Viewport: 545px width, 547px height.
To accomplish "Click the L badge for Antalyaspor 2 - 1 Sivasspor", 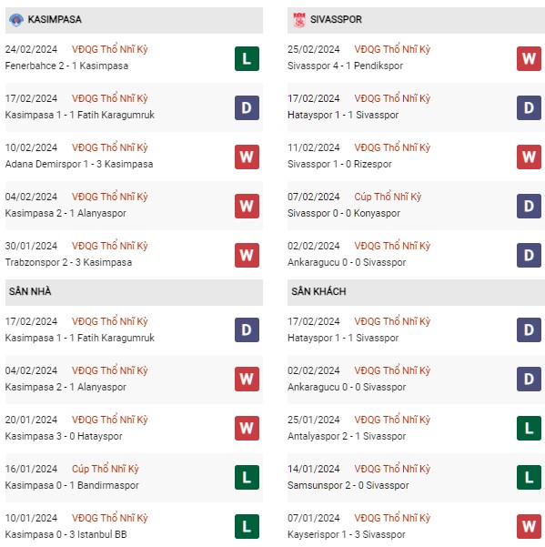I will 529,428.
